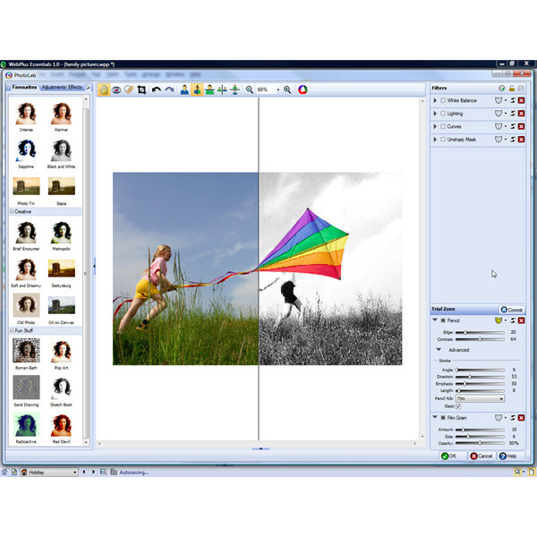Reset the Film Grain filter settings

pos(513,418)
